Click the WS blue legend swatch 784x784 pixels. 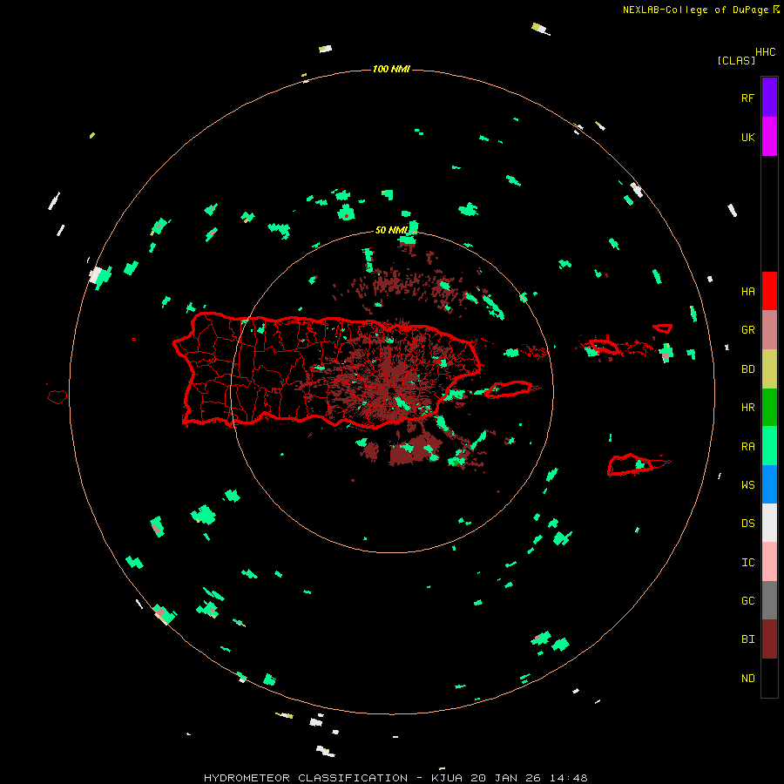tap(769, 484)
